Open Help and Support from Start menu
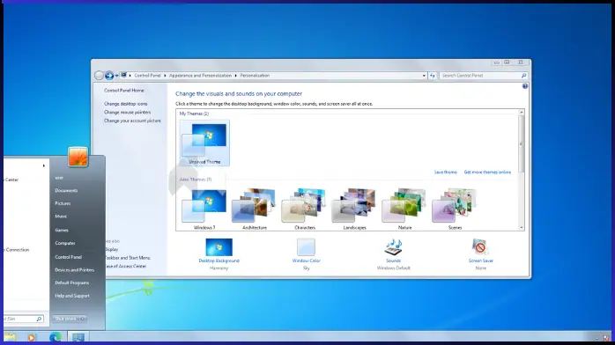The width and height of the screenshot is (615, 345). 72,296
